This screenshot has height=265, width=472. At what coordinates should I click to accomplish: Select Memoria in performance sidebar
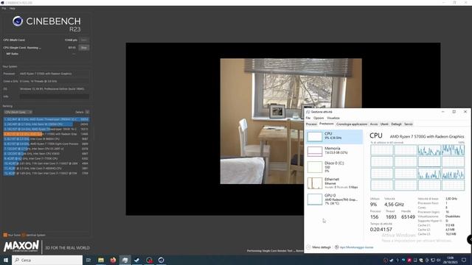[x=334, y=151]
